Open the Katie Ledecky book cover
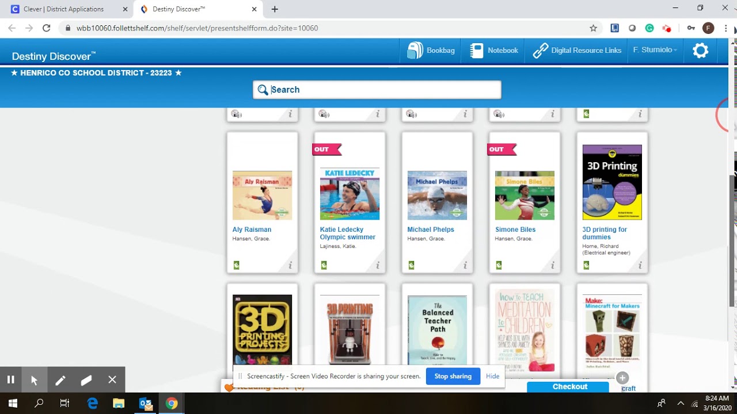737x414 pixels. click(x=349, y=194)
